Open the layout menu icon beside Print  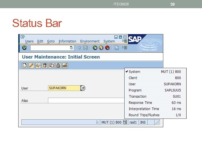pos(125,48)
